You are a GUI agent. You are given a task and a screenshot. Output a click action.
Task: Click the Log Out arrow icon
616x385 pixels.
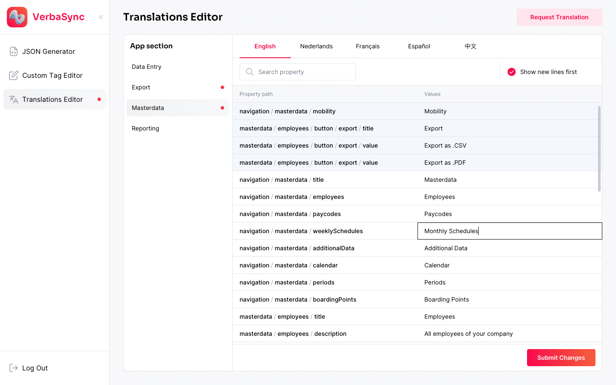click(x=13, y=368)
